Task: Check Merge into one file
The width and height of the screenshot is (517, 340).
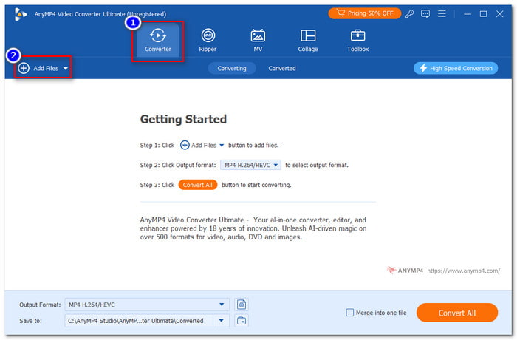Action: coord(350,312)
